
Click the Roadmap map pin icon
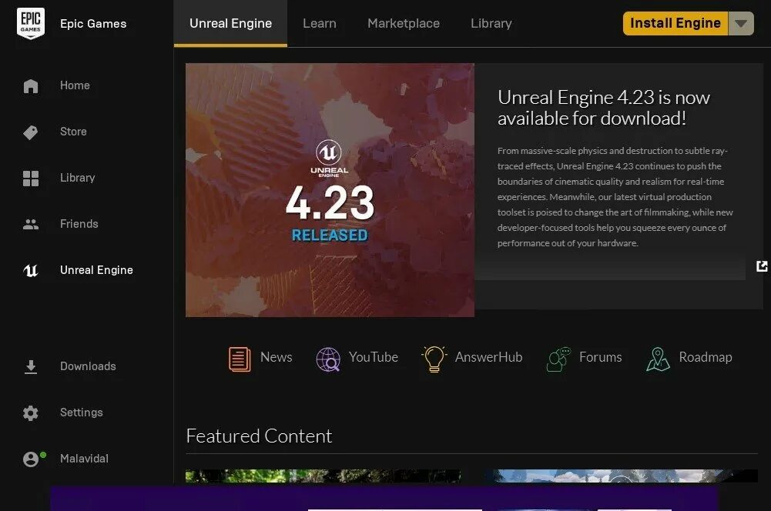click(658, 359)
